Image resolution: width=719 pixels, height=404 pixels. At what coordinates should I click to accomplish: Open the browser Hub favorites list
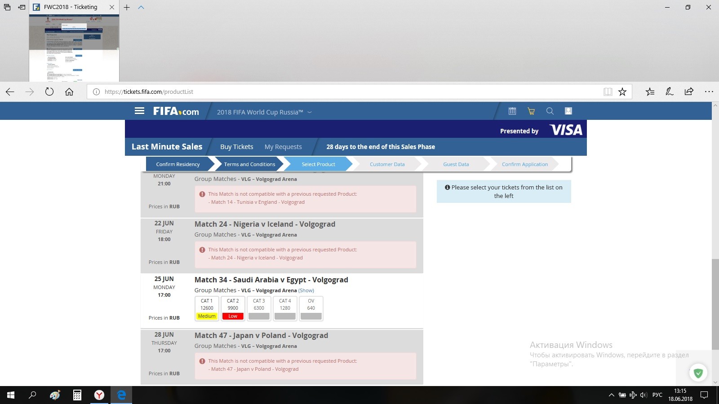(650, 92)
